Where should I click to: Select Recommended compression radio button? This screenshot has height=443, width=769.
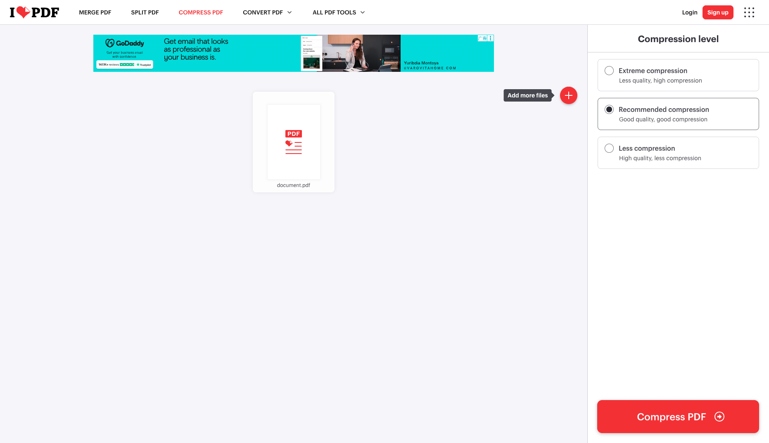[x=609, y=109]
